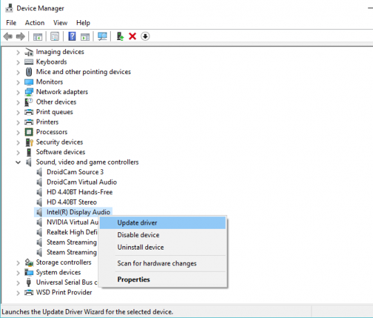The height and width of the screenshot is (318, 373).
Task: Open the View menu
Action: 60,23
